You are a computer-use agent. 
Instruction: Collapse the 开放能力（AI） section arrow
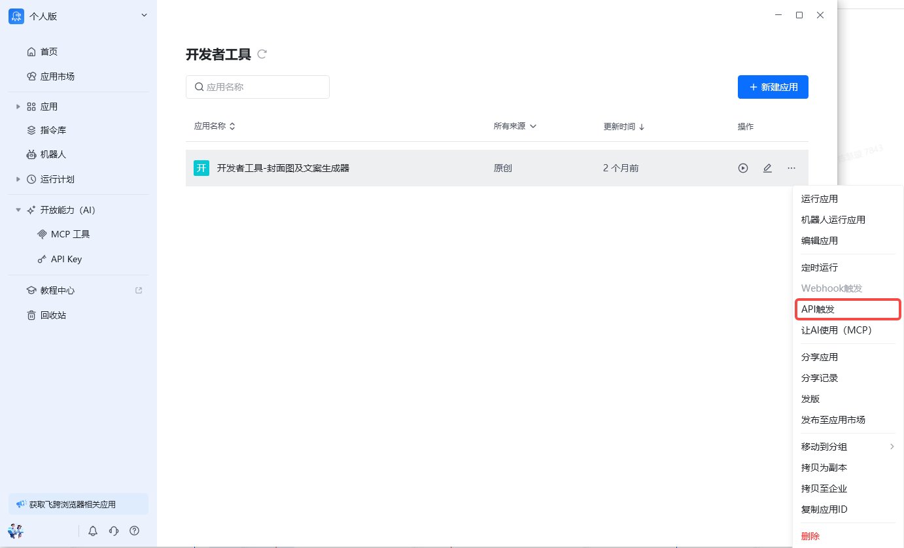pyautogui.click(x=18, y=211)
